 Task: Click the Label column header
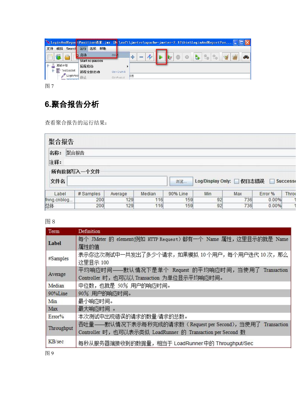(x=60, y=194)
